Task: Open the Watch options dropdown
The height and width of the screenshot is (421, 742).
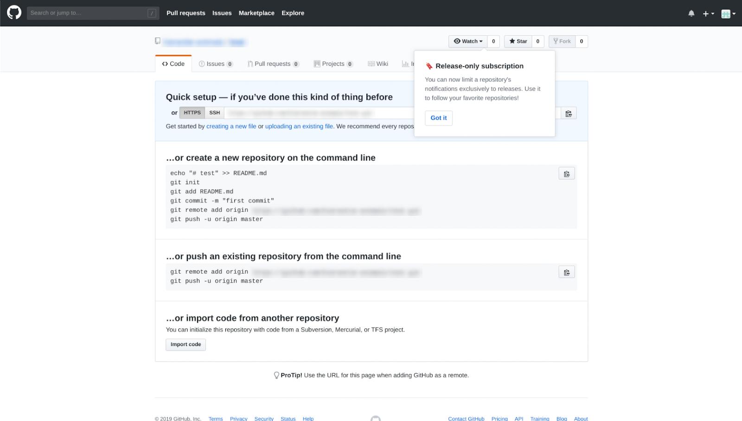Action: click(x=481, y=41)
